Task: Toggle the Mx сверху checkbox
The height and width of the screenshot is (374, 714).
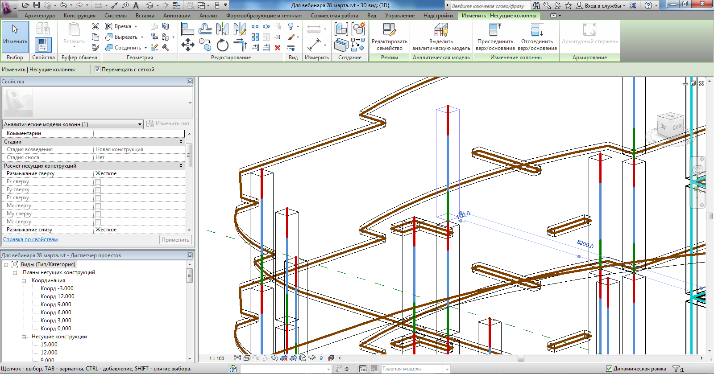Action: tap(98, 206)
